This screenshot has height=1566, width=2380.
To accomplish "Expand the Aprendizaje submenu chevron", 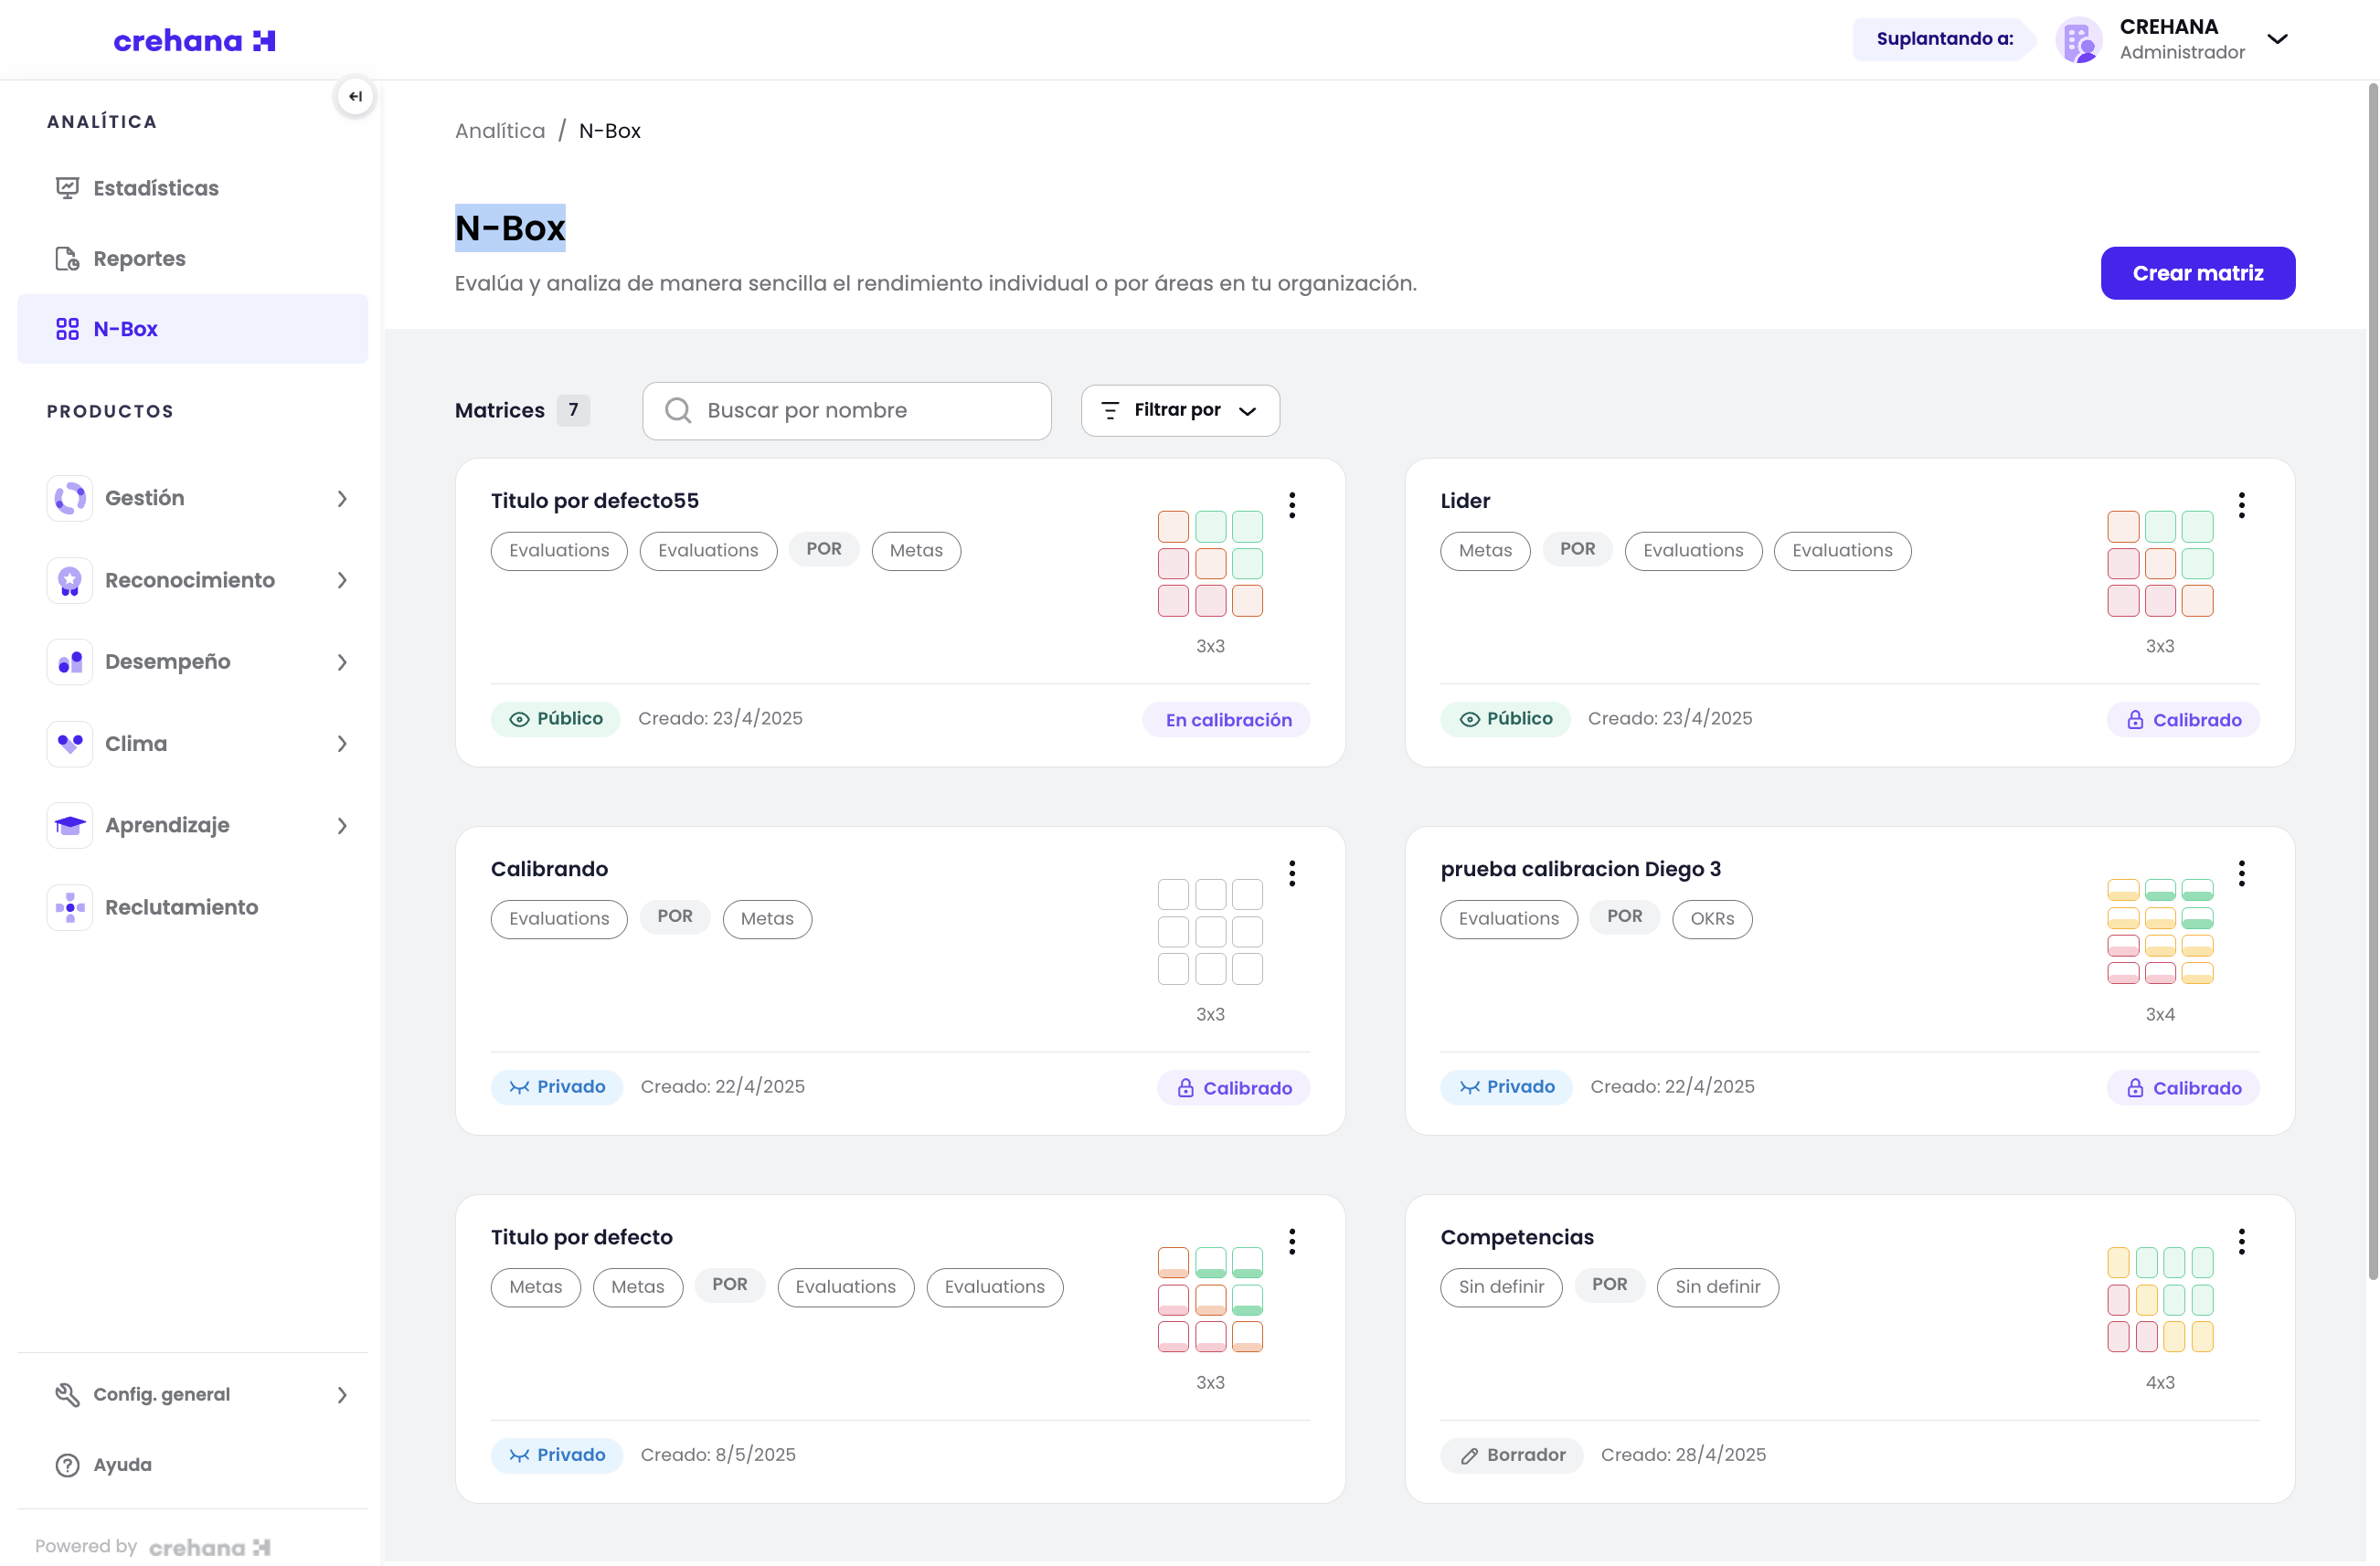I will tap(342, 825).
